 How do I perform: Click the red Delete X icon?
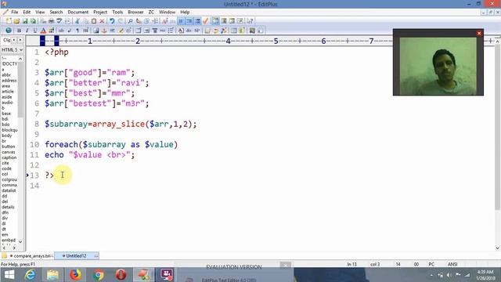[x=103, y=21]
